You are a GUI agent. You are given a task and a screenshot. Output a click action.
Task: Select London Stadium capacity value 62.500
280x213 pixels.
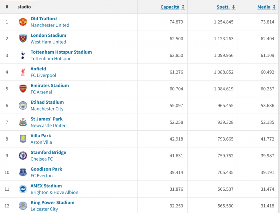tap(176, 39)
